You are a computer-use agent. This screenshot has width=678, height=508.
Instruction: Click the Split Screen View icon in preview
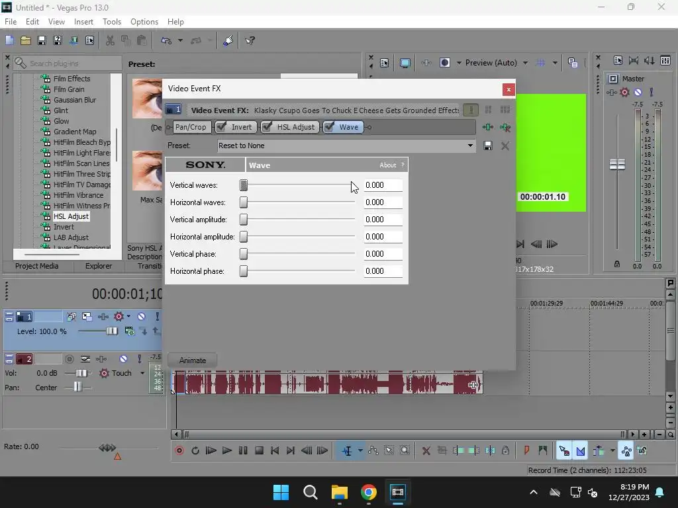[x=444, y=63]
